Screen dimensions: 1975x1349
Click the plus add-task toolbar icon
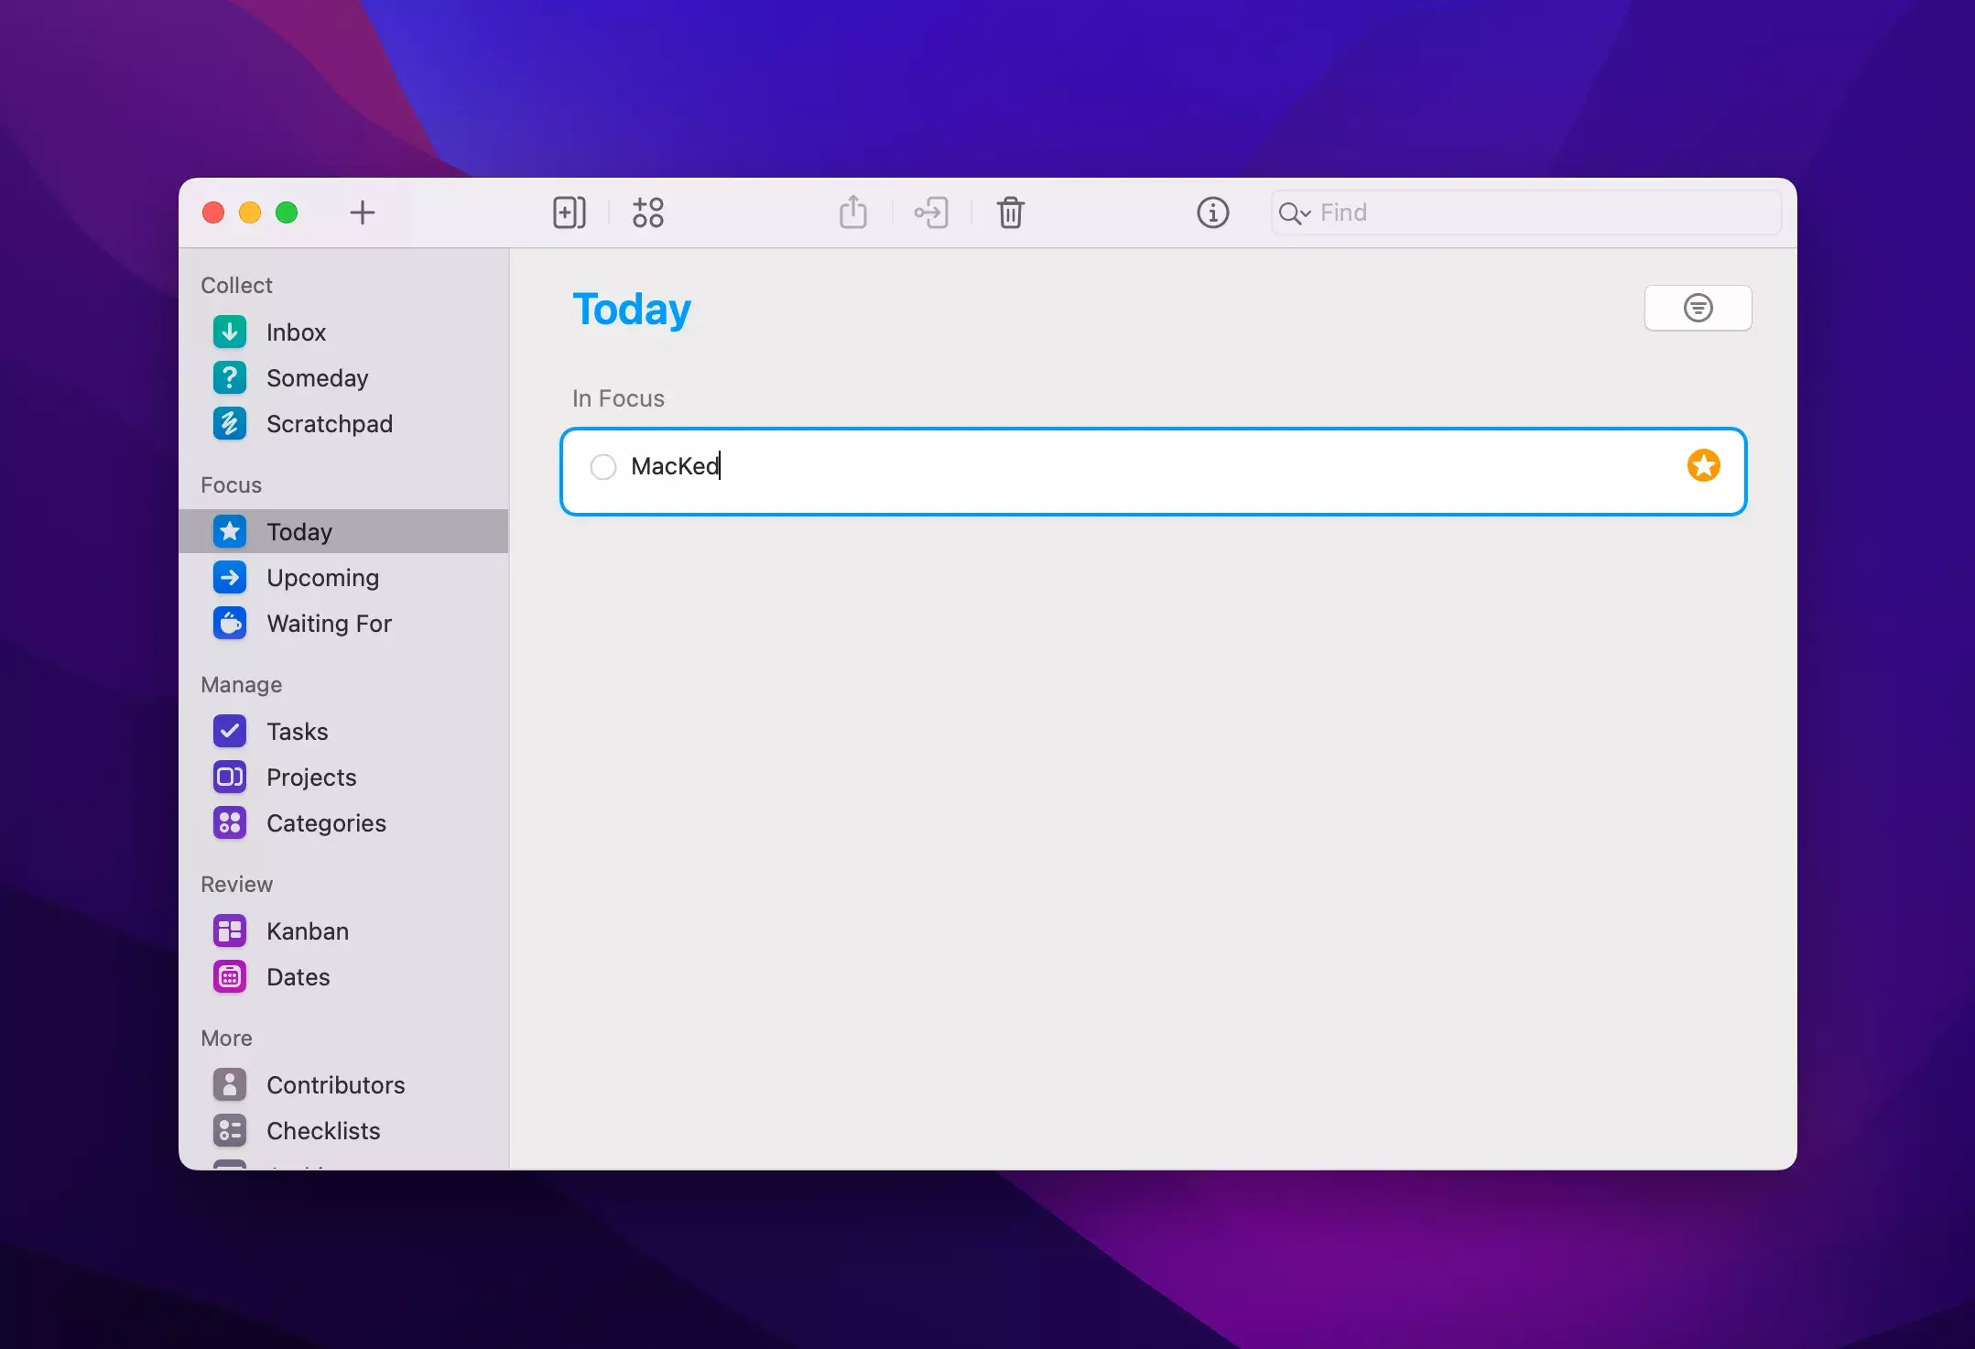click(x=362, y=212)
